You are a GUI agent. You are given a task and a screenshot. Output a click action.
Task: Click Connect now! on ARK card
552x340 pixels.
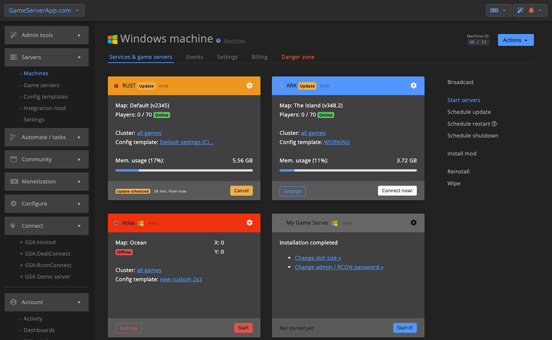(x=397, y=191)
